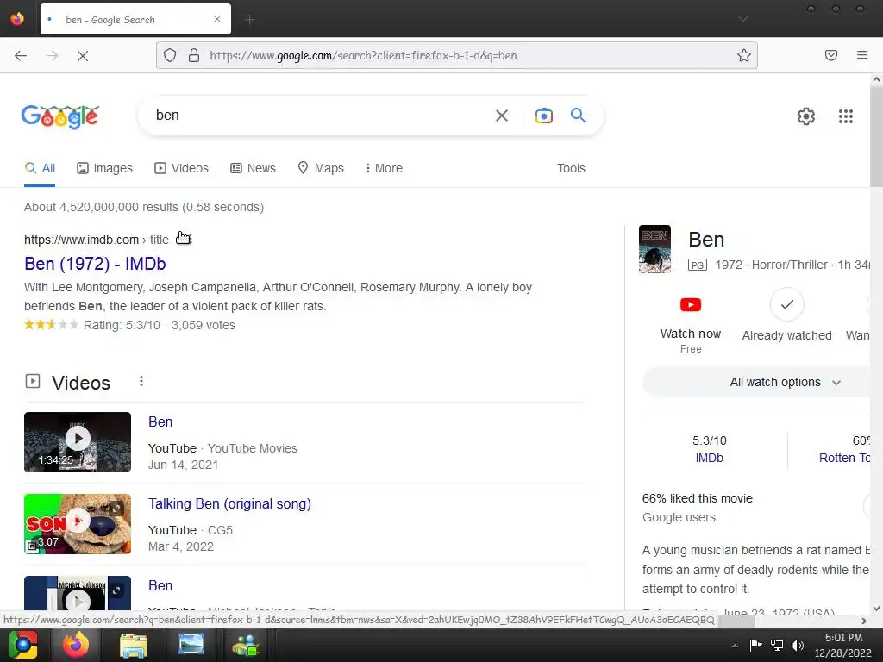Click the site padlock icon

[194, 55]
